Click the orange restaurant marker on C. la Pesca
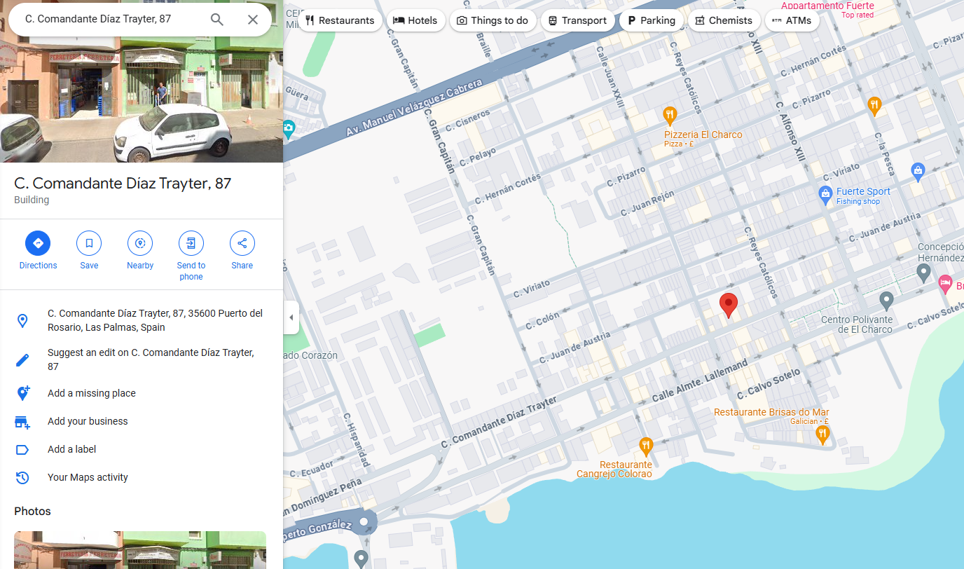Image resolution: width=964 pixels, height=569 pixels. (874, 107)
